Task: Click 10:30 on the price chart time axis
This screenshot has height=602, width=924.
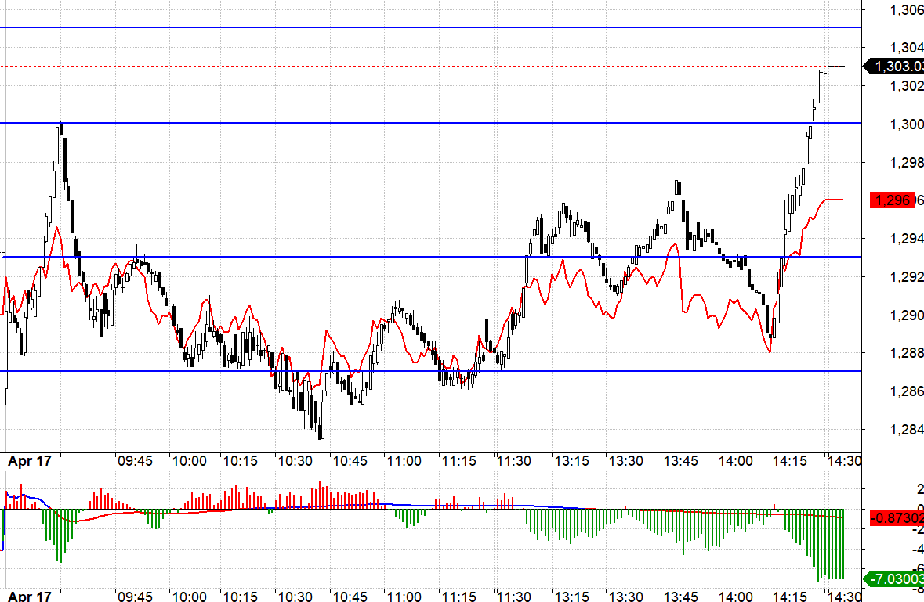Action: [296, 461]
